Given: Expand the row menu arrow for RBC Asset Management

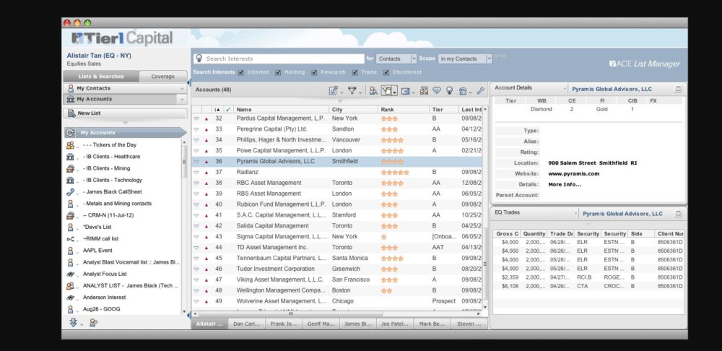Looking at the screenshot, I should 196,183.
